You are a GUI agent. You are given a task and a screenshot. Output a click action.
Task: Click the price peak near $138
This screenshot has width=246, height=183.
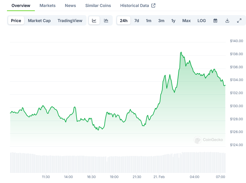[x=181, y=52]
